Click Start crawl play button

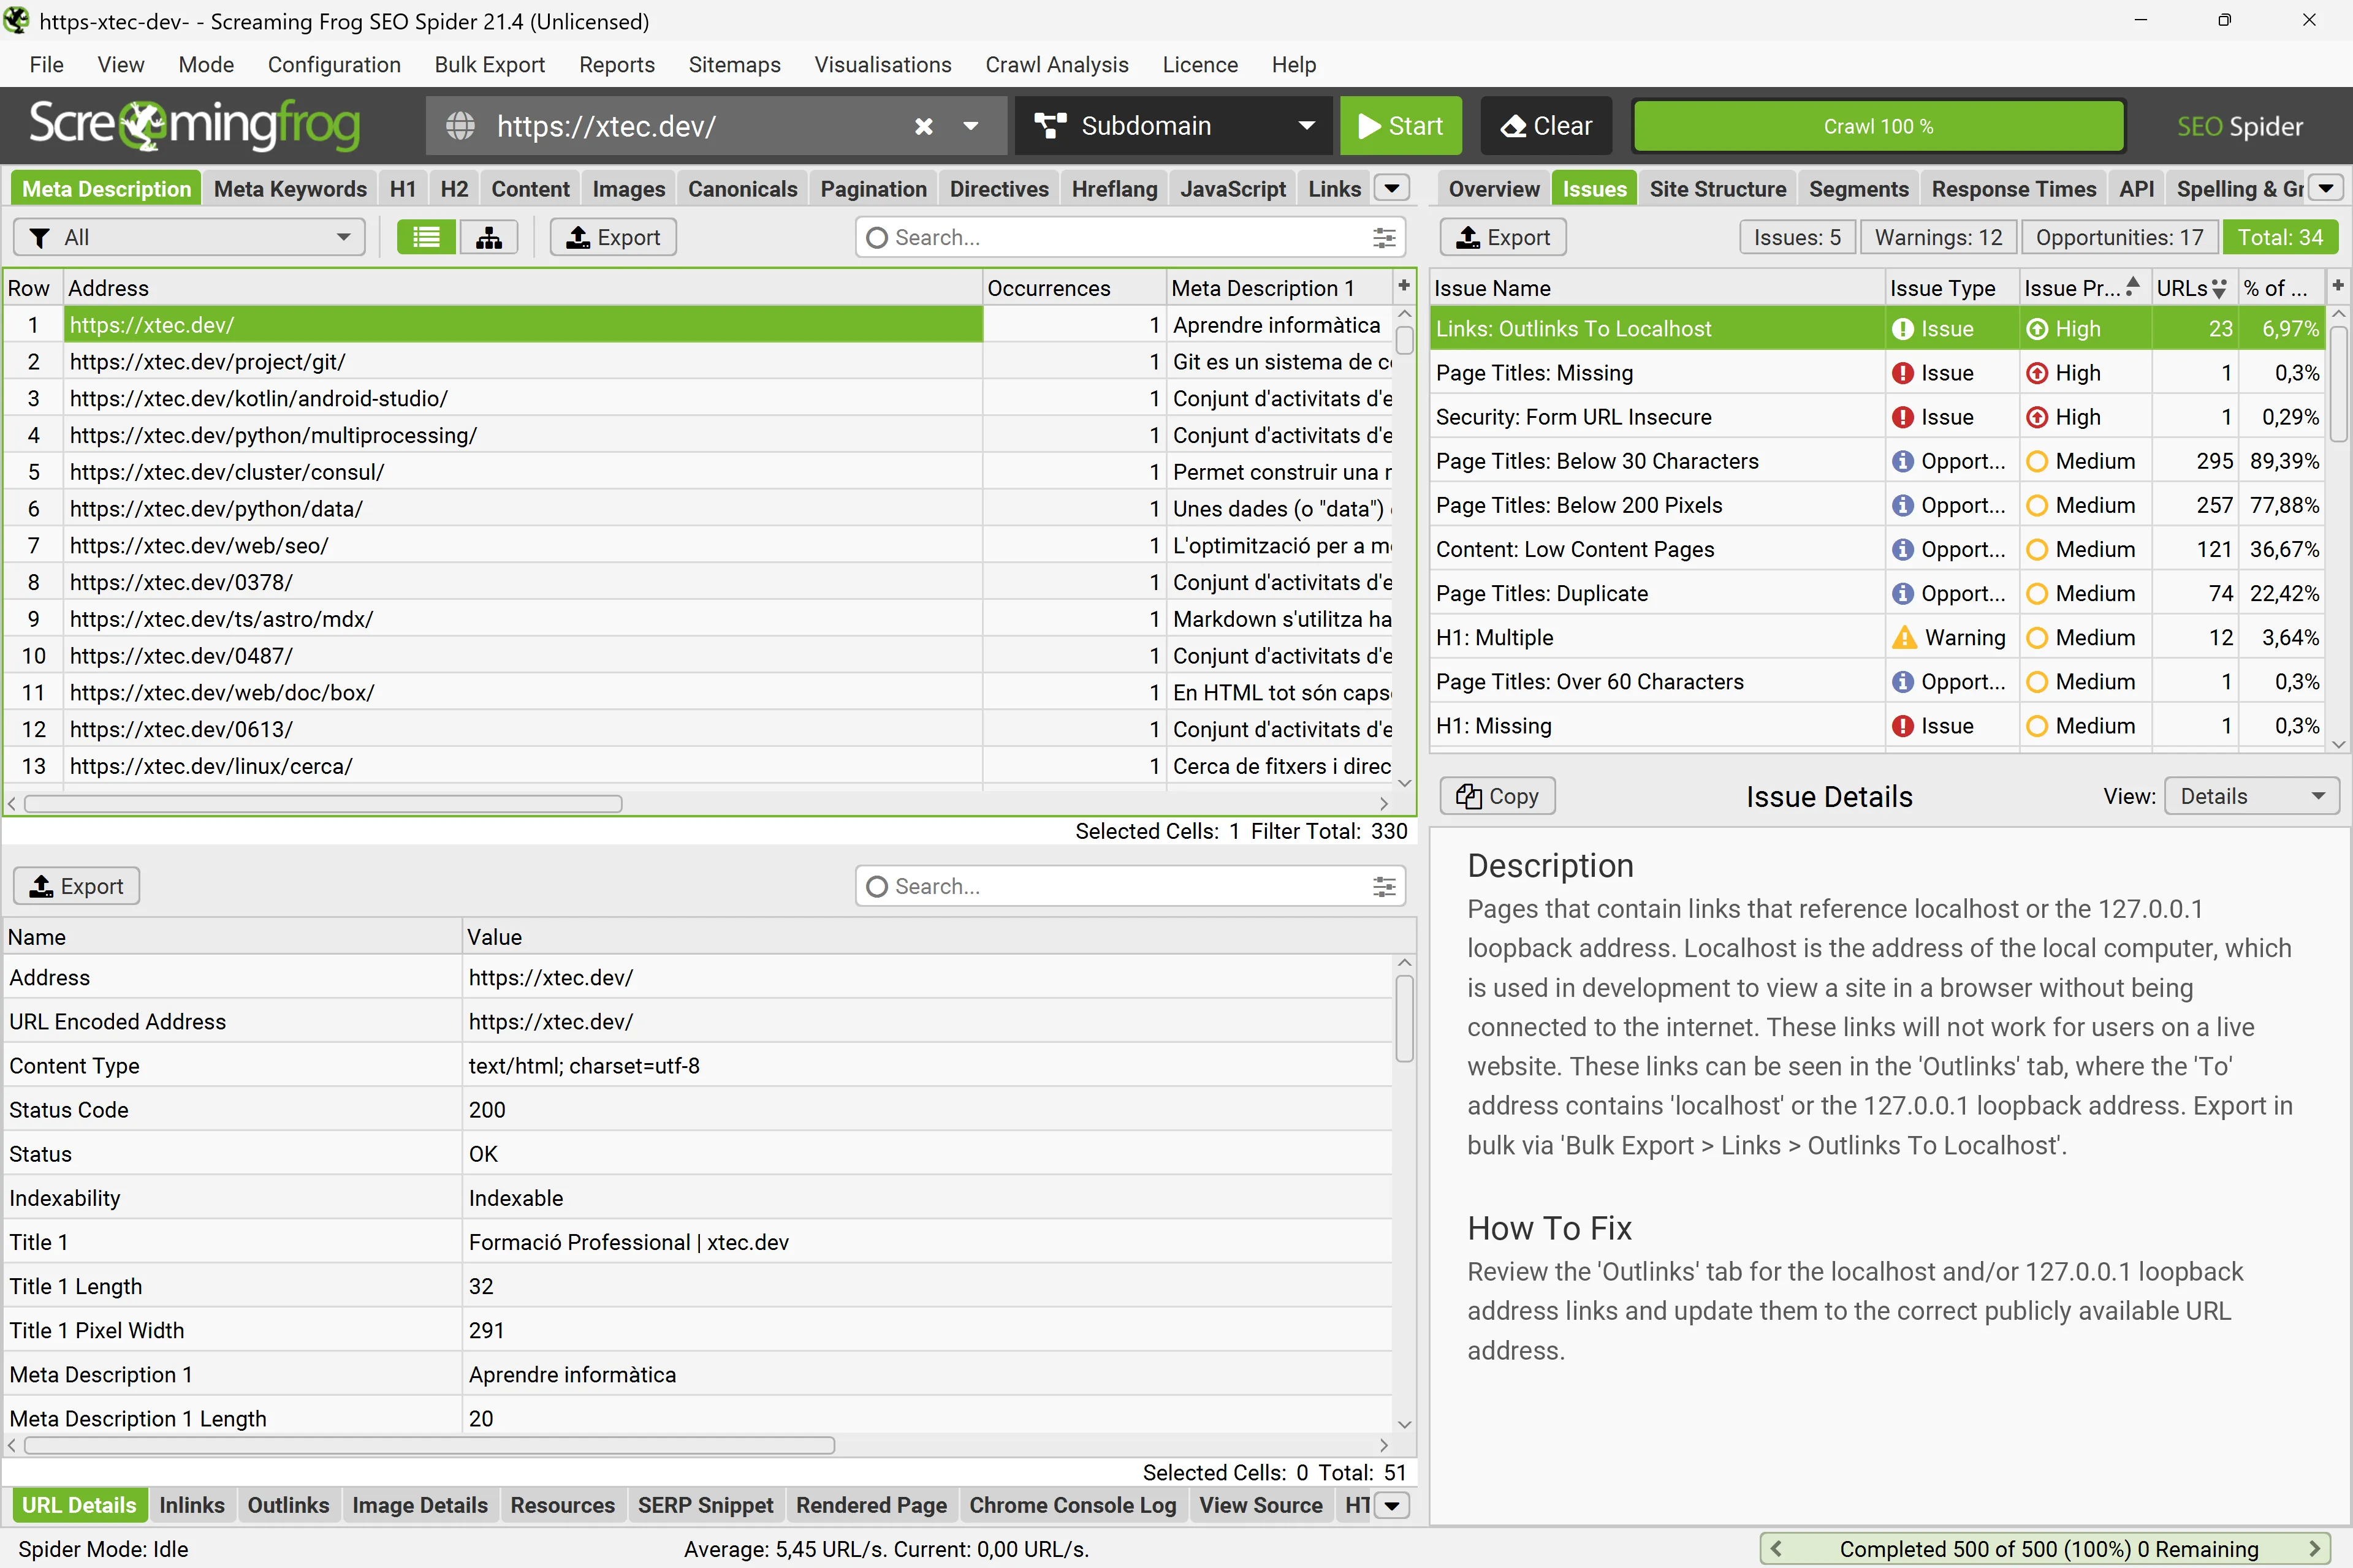1400,126
